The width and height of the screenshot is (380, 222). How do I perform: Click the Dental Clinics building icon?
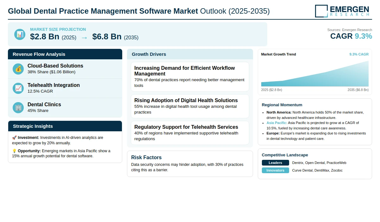tap(18, 108)
